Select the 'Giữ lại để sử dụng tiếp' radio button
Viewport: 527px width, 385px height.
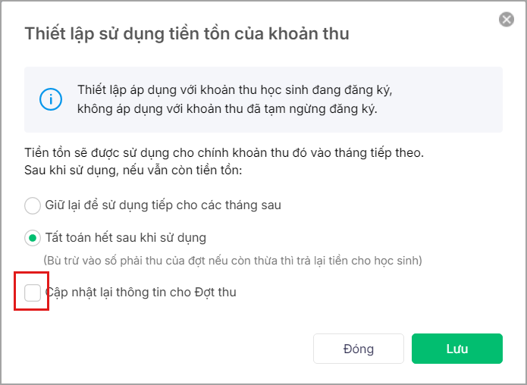click(33, 205)
